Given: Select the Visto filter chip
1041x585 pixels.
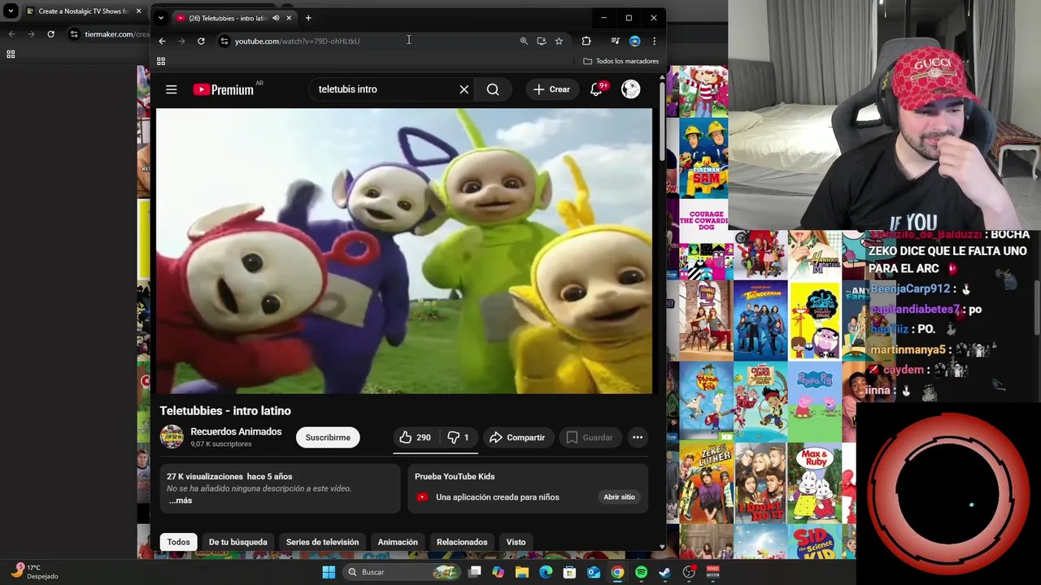Looking at the screenshot, I should (x=516, y=542).
